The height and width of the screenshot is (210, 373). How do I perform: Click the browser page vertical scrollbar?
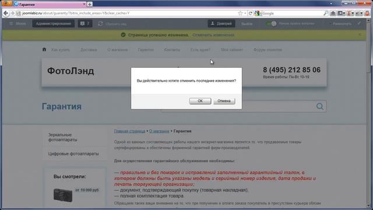368,112
